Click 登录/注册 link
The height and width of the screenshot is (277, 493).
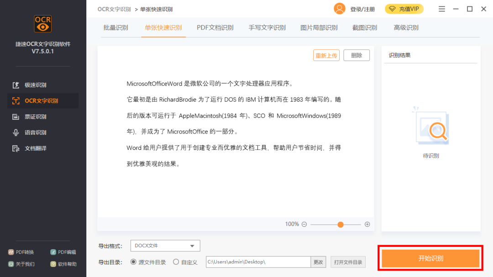click(362, 10)
